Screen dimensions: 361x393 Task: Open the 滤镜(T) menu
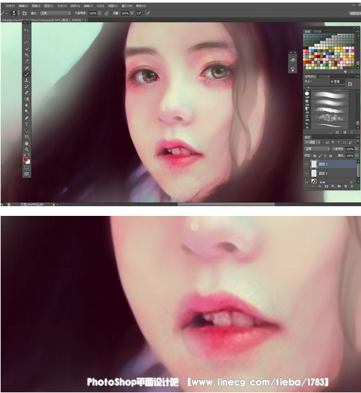click(x=88, y=6)
